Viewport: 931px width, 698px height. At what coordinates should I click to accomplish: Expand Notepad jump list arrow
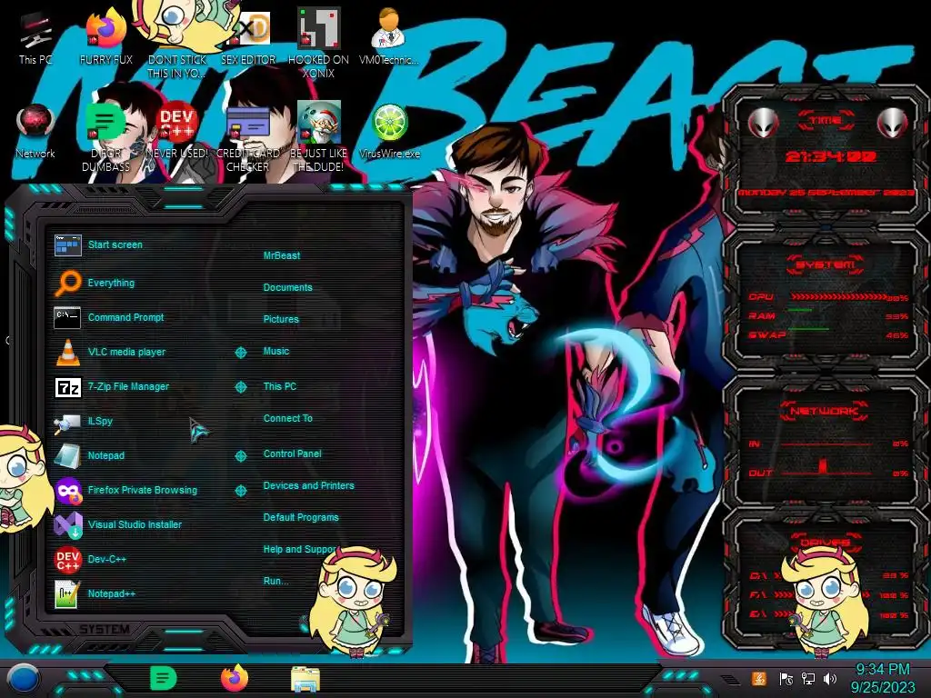click(x=240, y=456)
